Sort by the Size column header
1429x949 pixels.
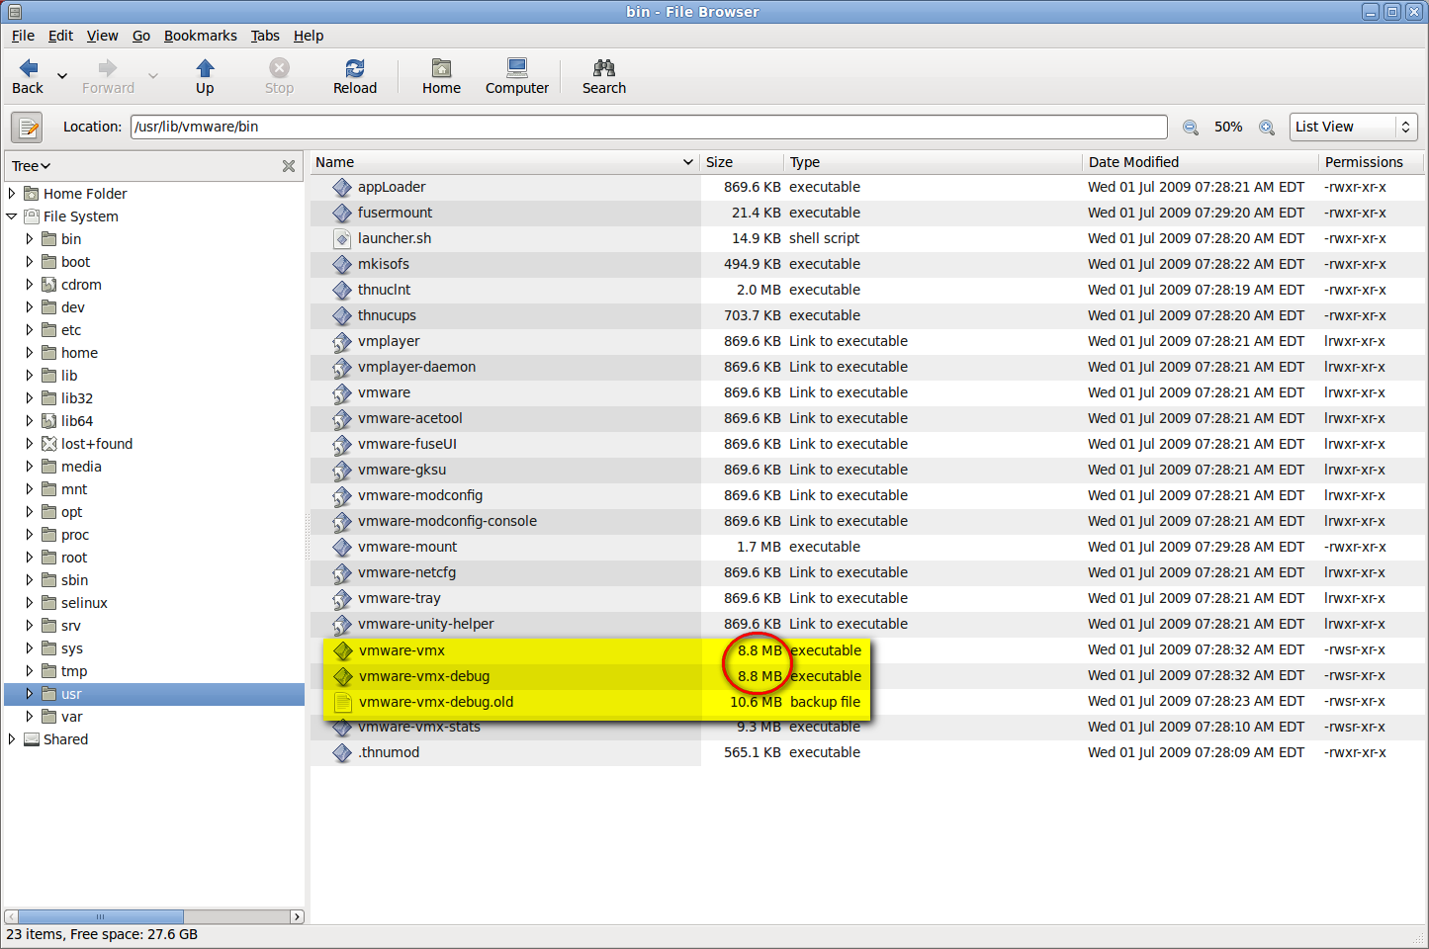click(742, 162)
